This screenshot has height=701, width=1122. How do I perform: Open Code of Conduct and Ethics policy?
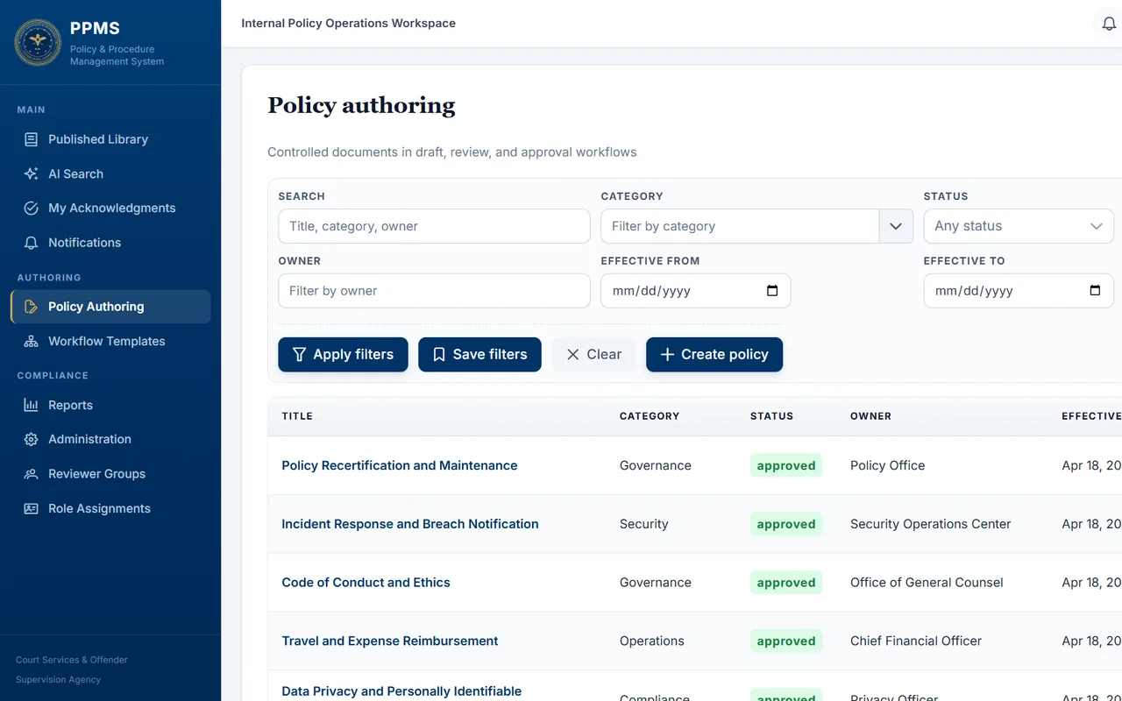[366, 583]
